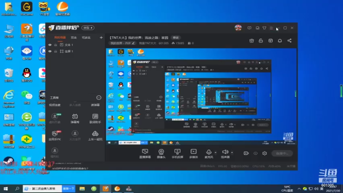Open the 视频连麦 tool in toolbox

point(55,105)
